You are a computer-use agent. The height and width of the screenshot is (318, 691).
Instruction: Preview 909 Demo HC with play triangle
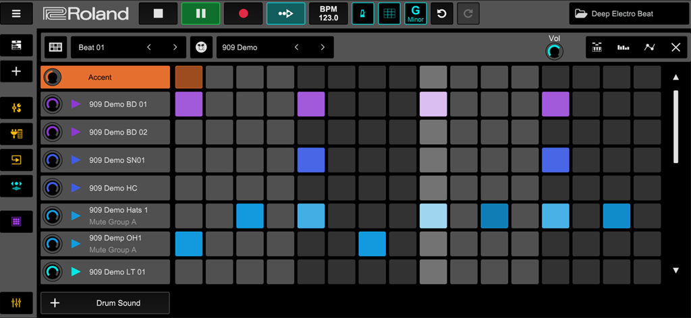pos(76,188)
